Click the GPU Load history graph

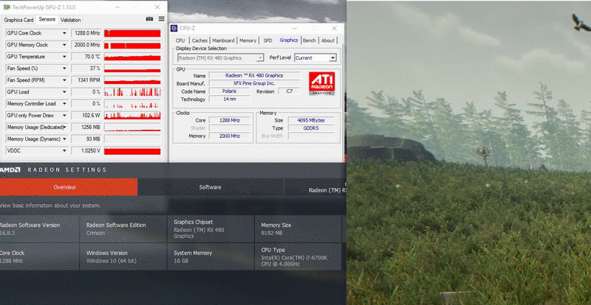[x=132, y=92]
